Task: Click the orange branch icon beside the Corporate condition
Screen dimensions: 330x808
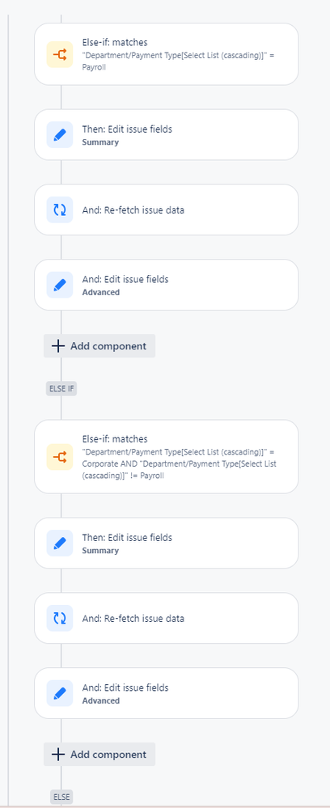Action: pos(60,456)
